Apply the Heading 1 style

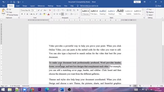click(103, 12)
